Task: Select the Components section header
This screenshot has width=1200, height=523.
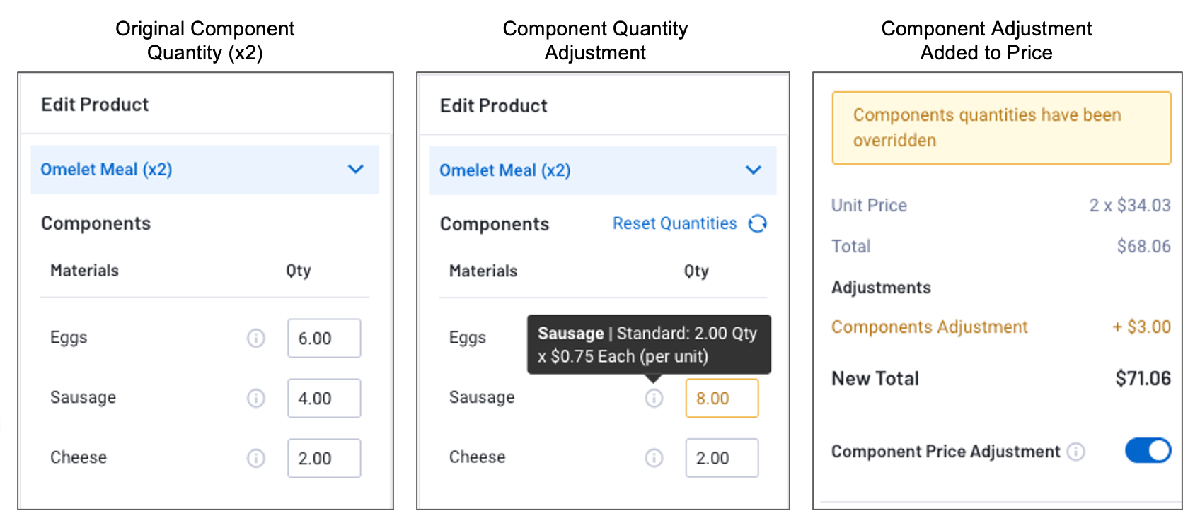Action: [96, 223]
